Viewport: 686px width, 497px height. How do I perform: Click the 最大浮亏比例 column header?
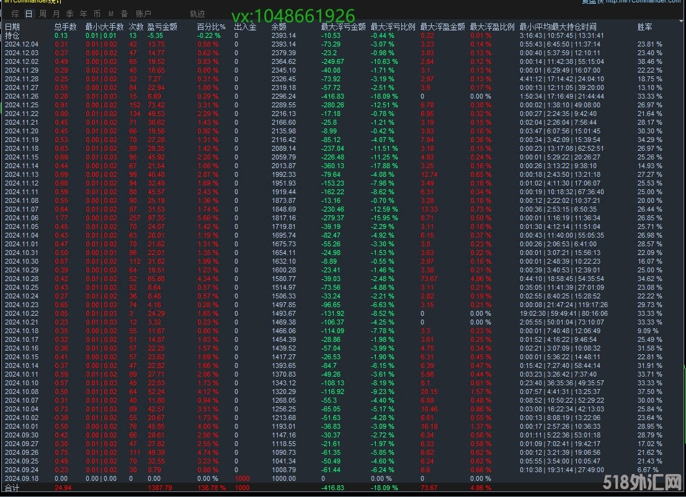(x=393, y=27)
